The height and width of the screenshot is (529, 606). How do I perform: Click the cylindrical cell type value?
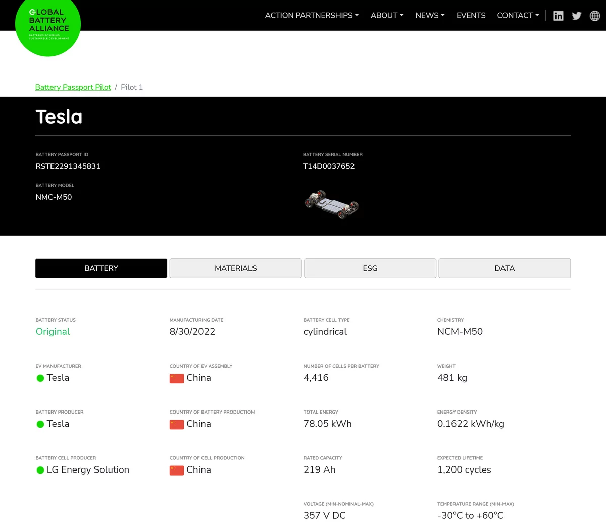coord(325,332)
